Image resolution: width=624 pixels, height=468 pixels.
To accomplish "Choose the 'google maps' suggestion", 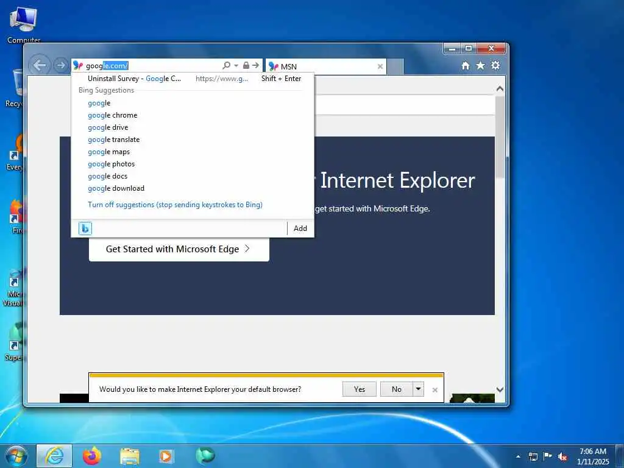I will click(108, 152).
